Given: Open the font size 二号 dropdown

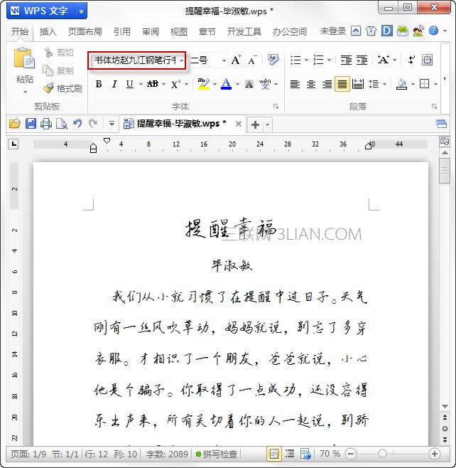Looking at the screenshot, I should click(224, 60).
